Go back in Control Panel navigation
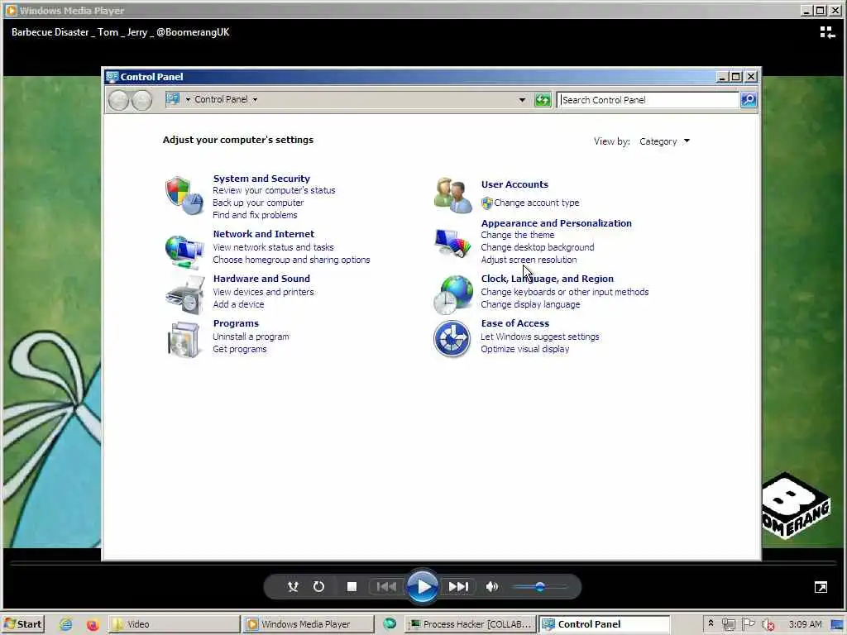 click(119, 100)
